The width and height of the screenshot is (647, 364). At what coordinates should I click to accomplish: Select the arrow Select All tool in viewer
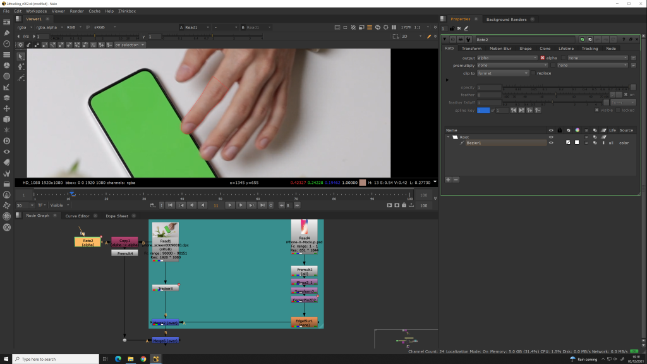click(x=21, y=56)
